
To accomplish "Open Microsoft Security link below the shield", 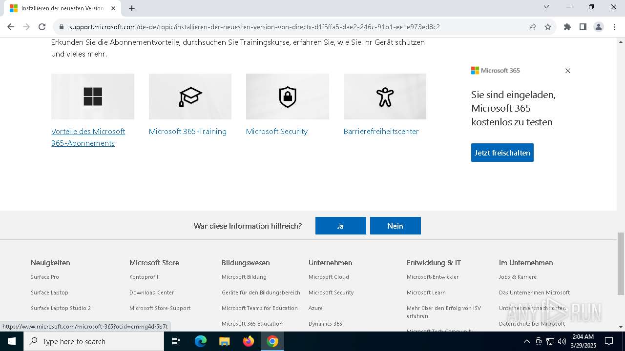I will (x=277, y=132).
